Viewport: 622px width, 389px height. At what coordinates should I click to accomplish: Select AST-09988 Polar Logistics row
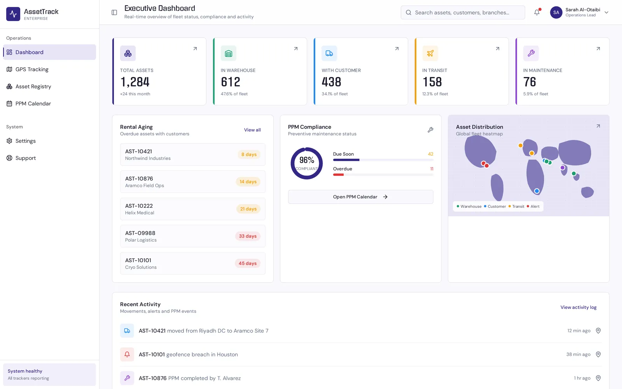193,236
